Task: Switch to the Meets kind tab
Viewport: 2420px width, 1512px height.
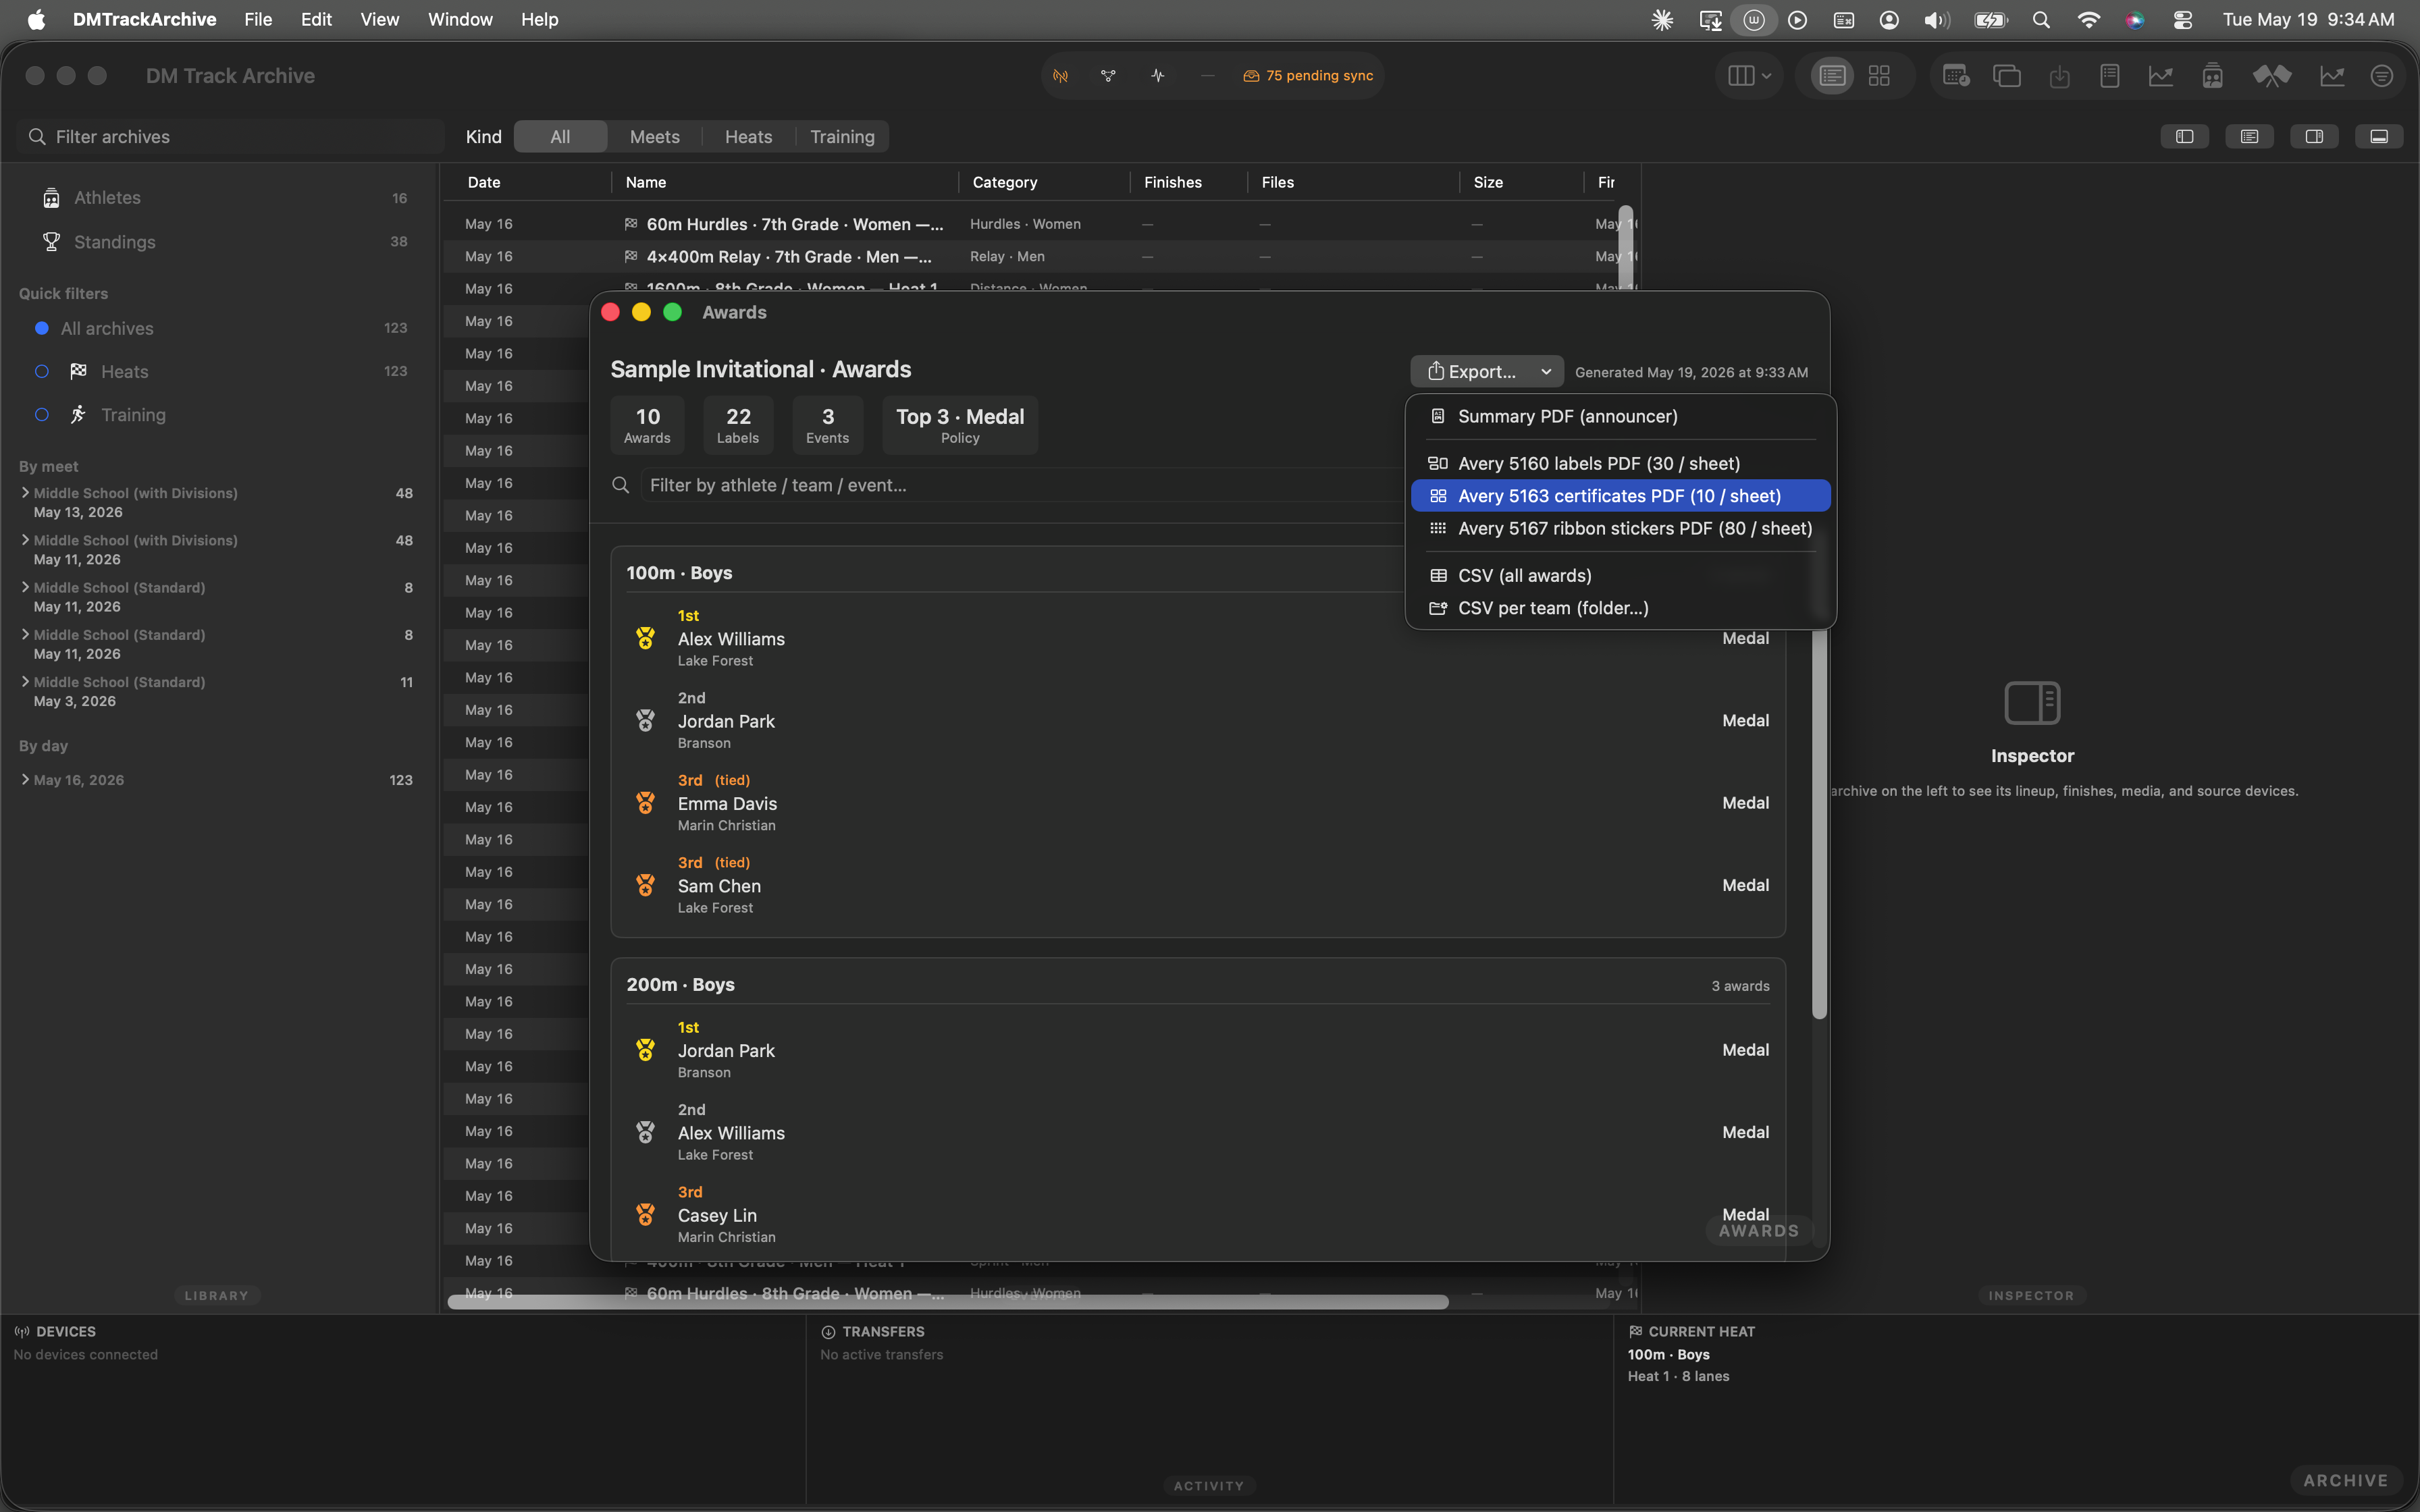Action: click(654, 137)
